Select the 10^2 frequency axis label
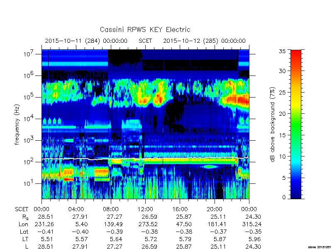This screenshot has width=332, height=249. pos(29,161)
